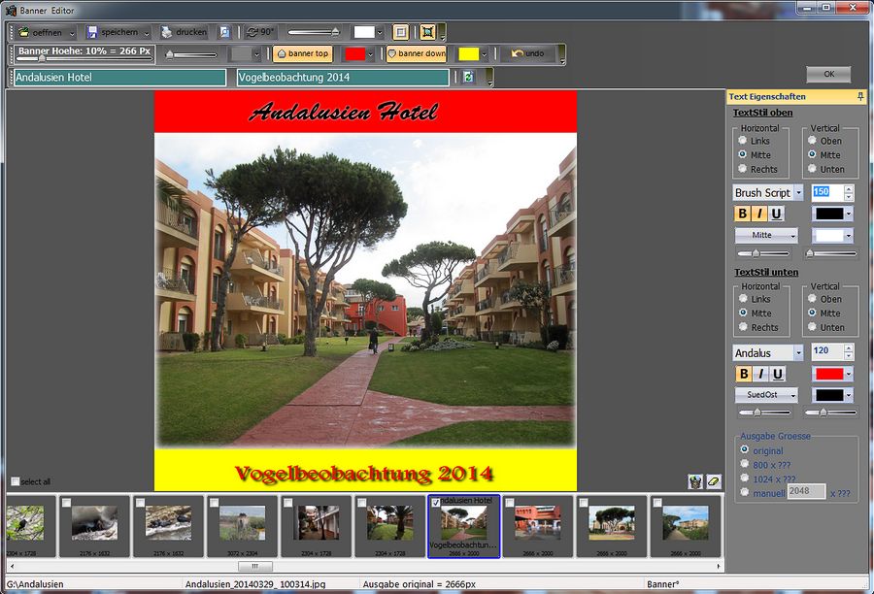Toggle italic for TextStil unten

click(x=760, y=374)
